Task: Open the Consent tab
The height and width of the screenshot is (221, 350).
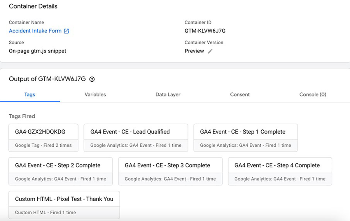Action: (x=240, y=94)
